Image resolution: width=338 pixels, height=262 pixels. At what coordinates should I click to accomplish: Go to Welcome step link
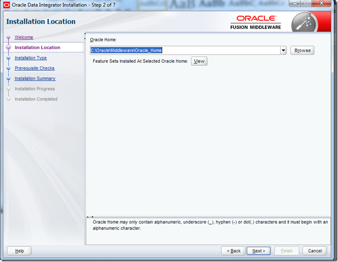click(24, 37)
